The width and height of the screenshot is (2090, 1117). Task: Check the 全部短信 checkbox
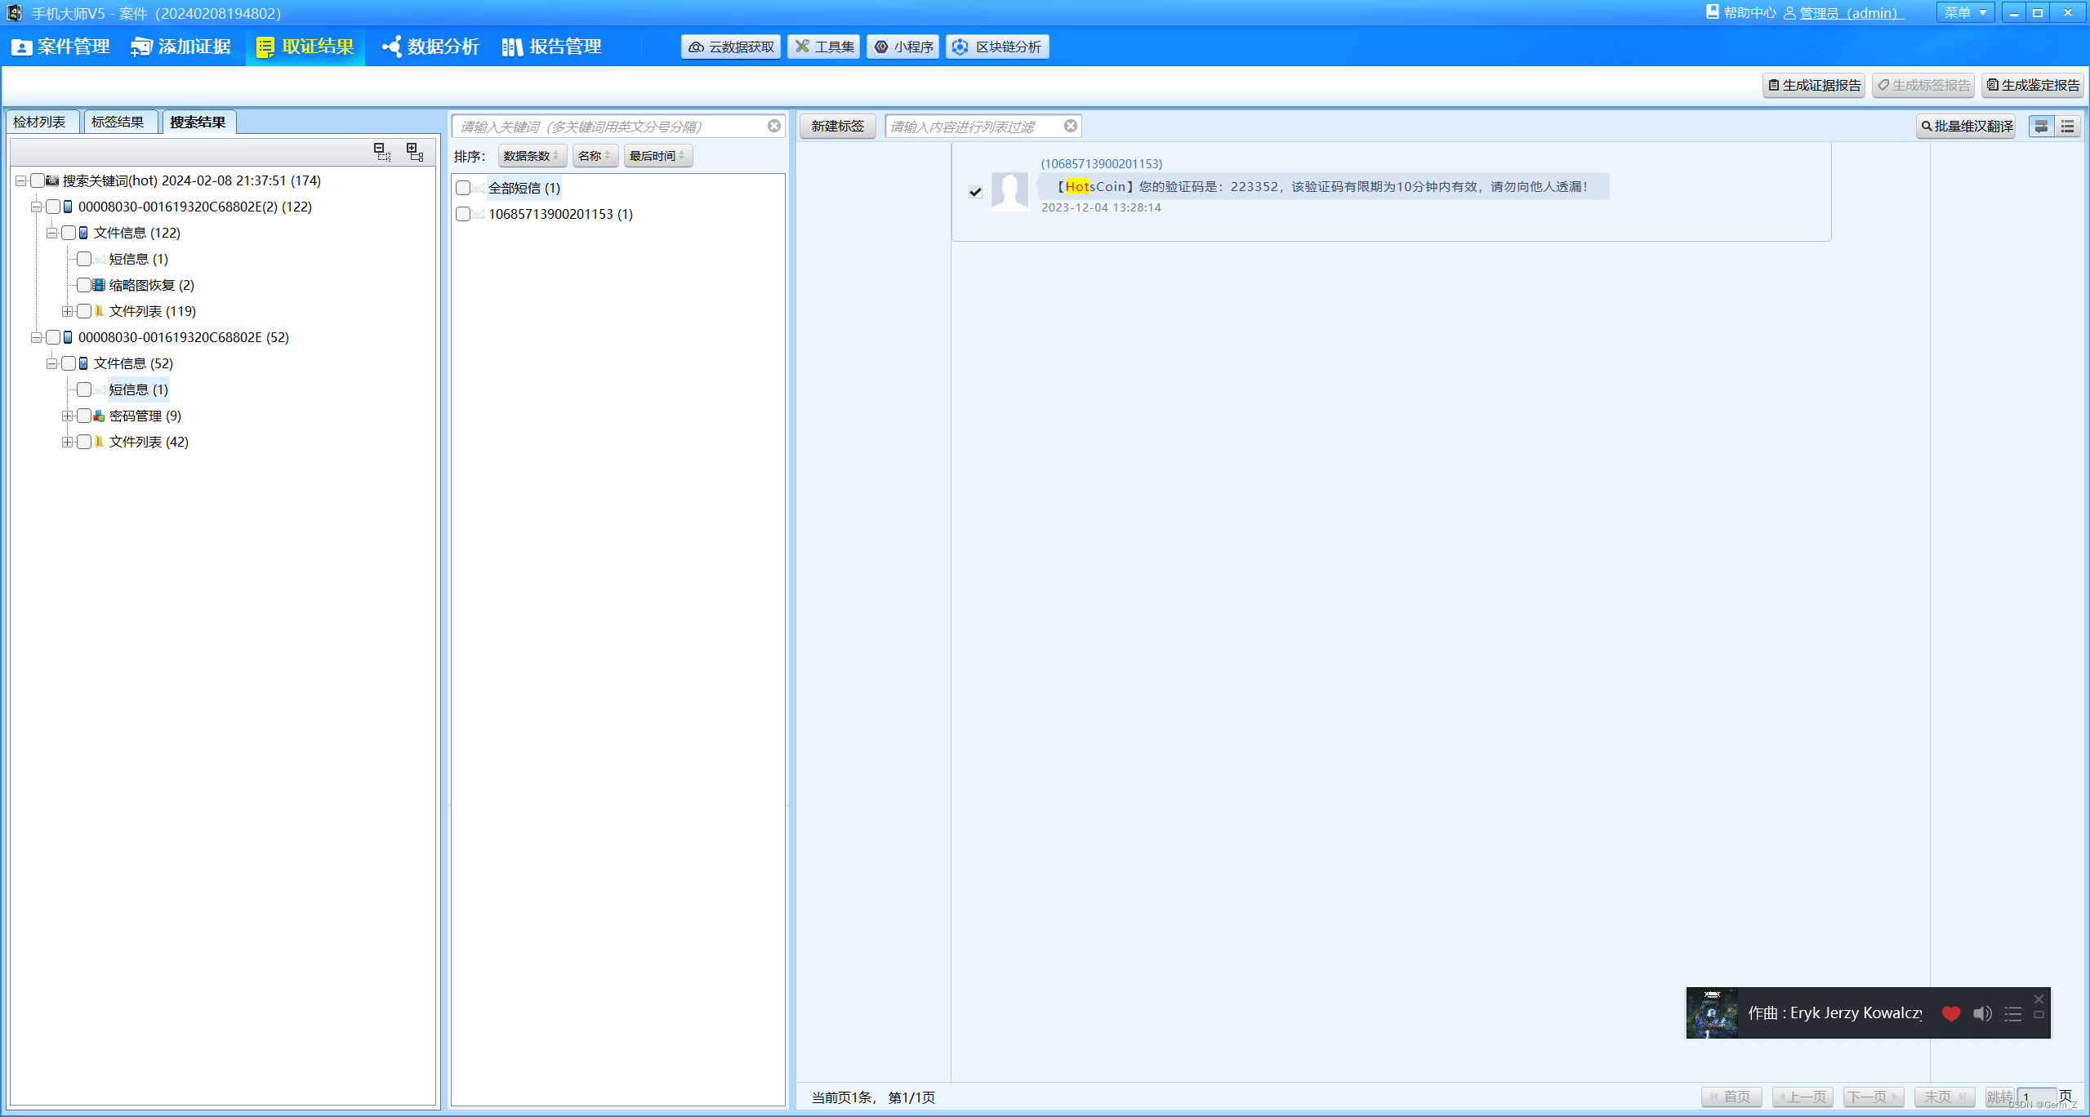pos(463,188)
